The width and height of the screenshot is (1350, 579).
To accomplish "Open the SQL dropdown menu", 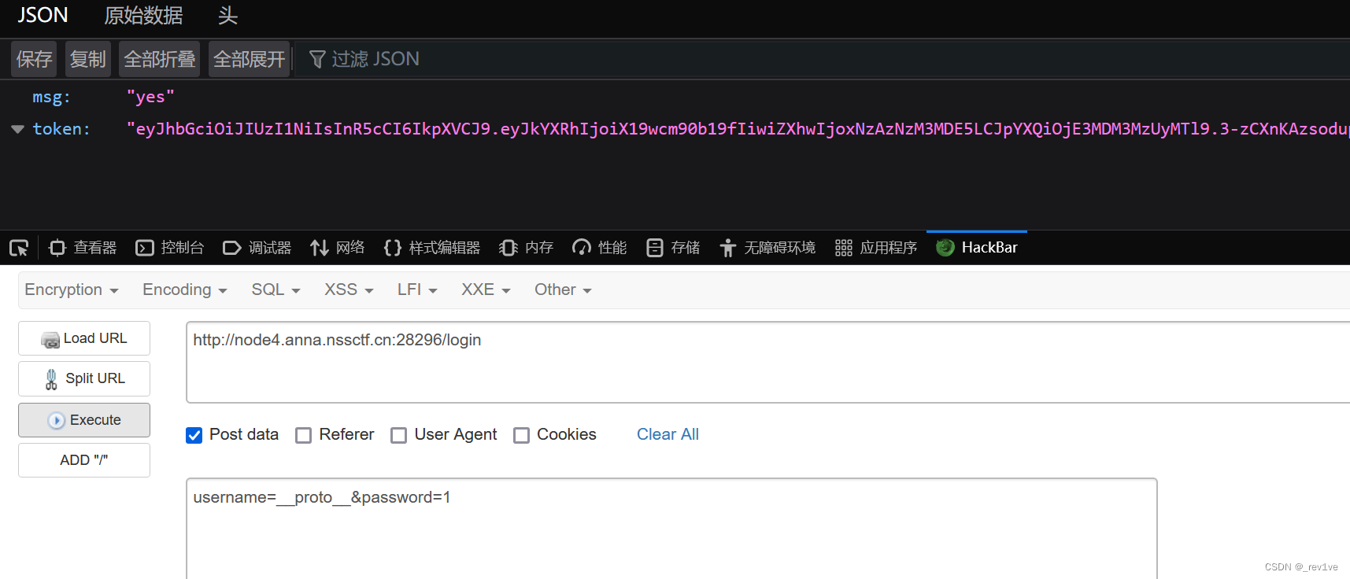I will click(276, 289).
